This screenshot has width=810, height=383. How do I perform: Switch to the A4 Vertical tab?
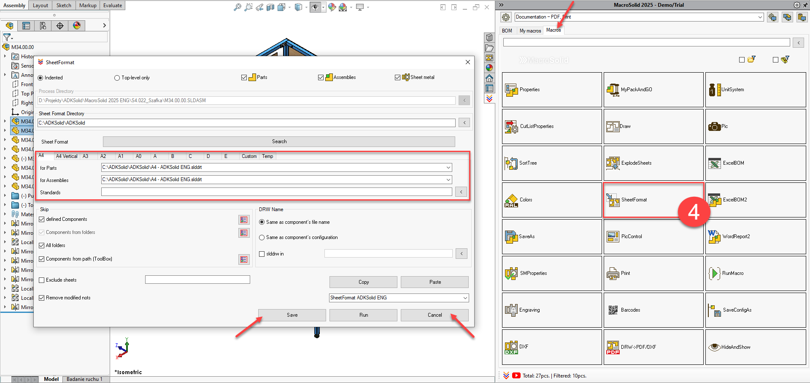(x=67, y=156)
